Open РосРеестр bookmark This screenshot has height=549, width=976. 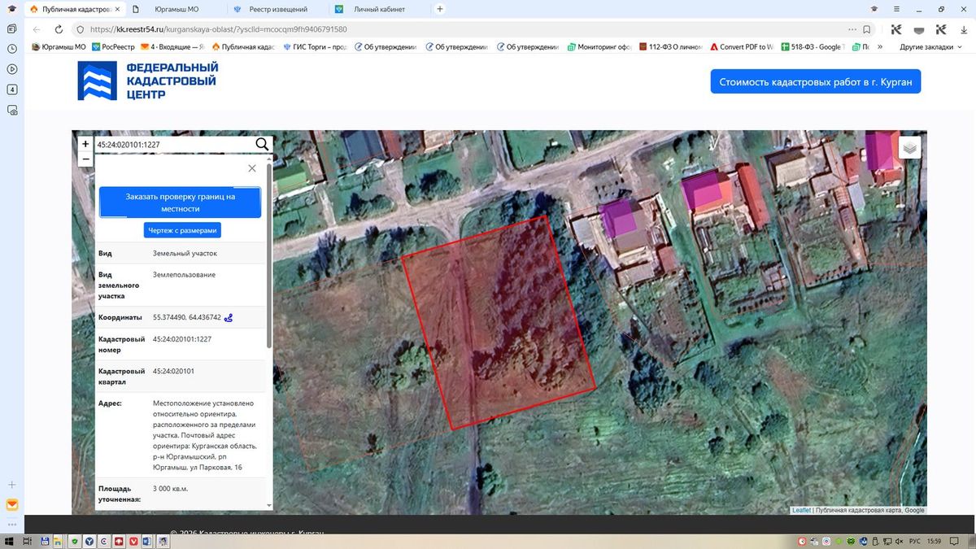(x=112, y=47)
